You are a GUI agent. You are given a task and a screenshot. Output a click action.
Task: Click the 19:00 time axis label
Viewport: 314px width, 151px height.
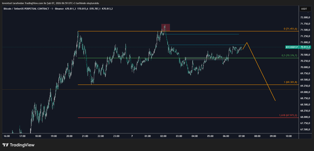(x=54, y=136)
